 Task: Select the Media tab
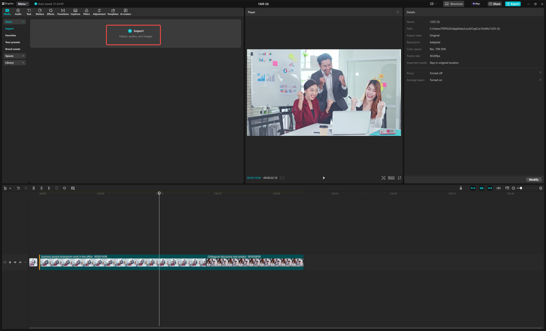tap(7, 12)
